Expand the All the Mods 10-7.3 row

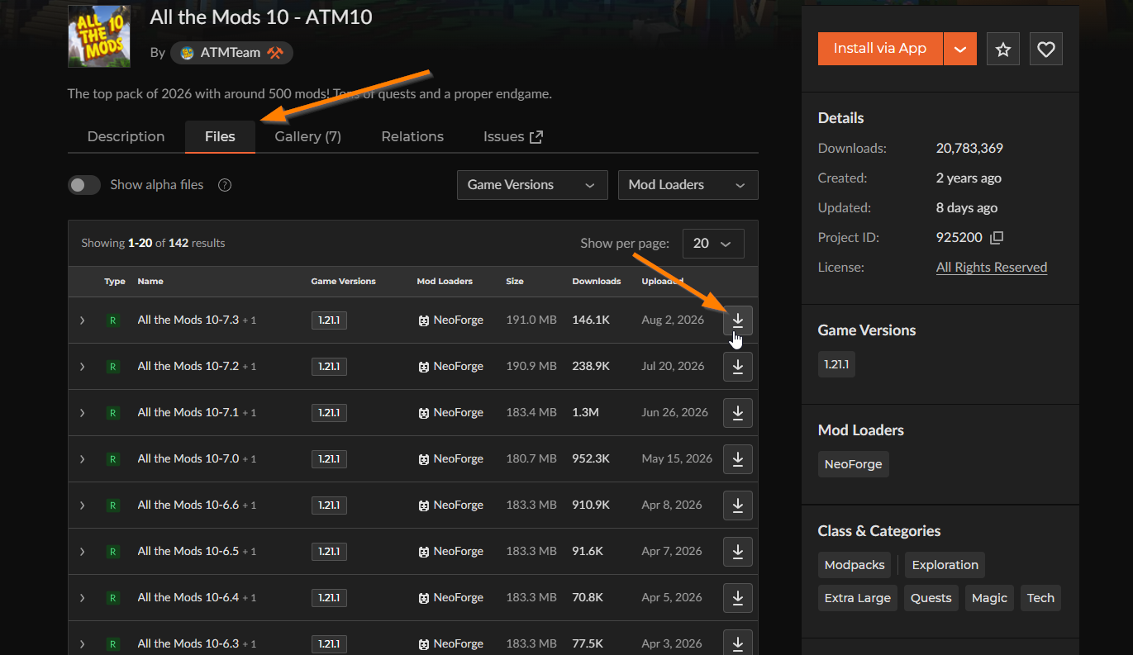[82, 320]
